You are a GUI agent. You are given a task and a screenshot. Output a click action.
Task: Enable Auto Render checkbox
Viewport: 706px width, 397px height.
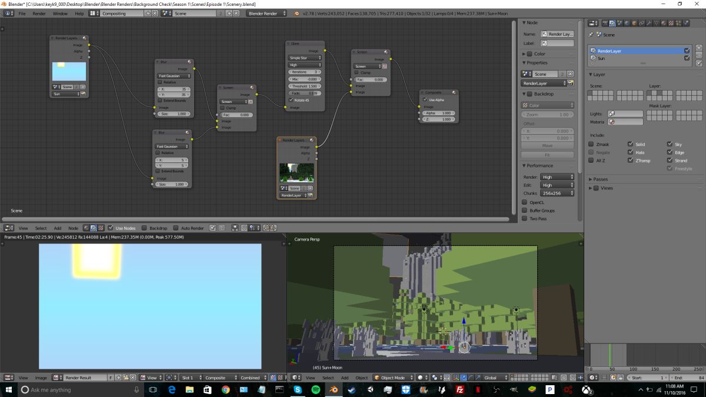(176, 228)
